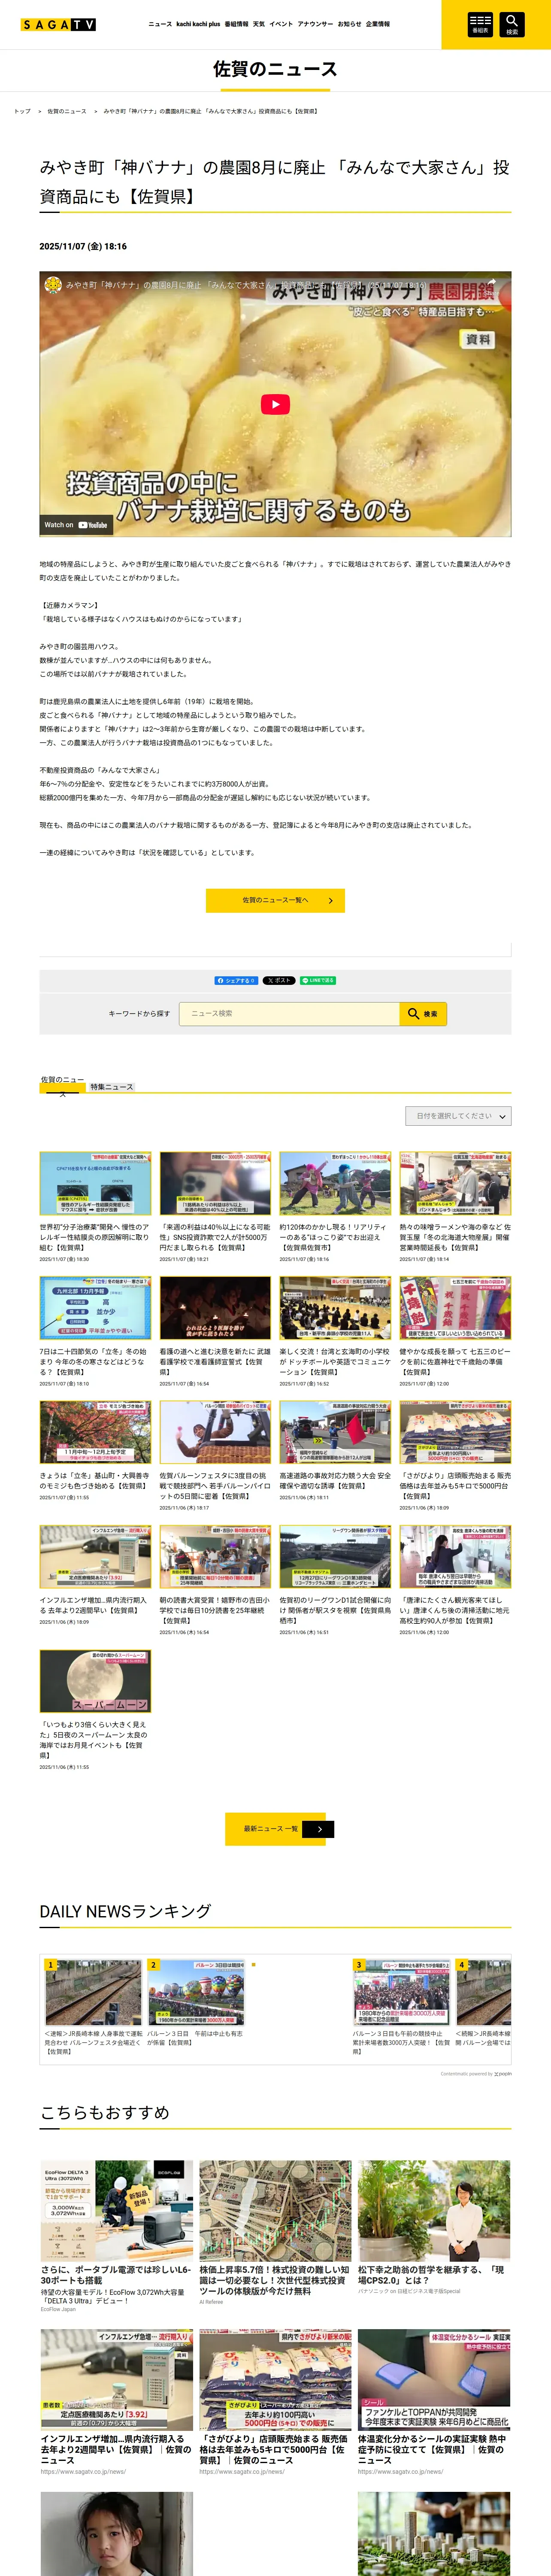Screen dimensions: 551x2576
Task: Open the 松下幸之助の哲学 recommendation thumbnail
Action: click(x=434, y=2210)
